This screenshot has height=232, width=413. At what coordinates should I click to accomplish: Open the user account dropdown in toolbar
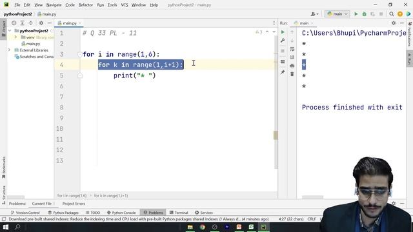314,14
